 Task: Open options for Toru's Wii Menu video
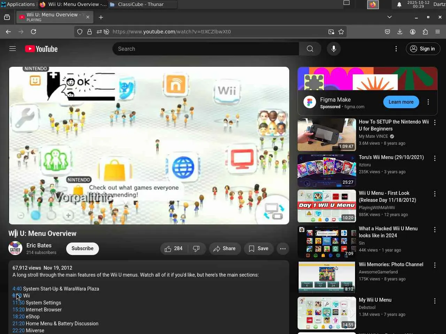[435, 158]
